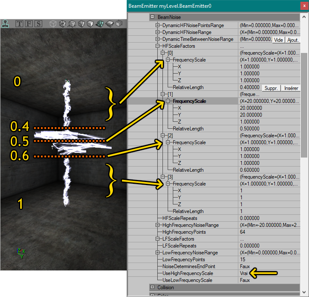Click the properties vertical scrollbar thumb
The height and width of the screenshot is (297, 309).
point(304,105)
